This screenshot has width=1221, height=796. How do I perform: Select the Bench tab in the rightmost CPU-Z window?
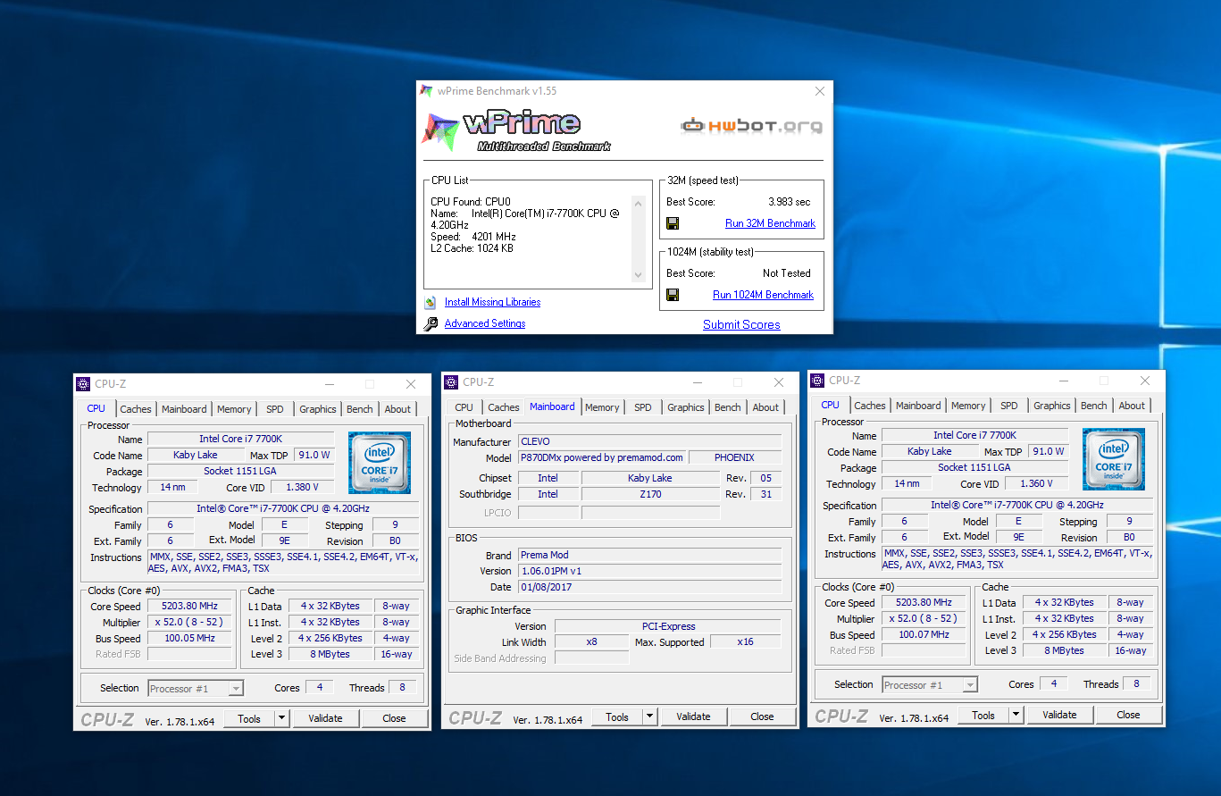(1093, 406)
